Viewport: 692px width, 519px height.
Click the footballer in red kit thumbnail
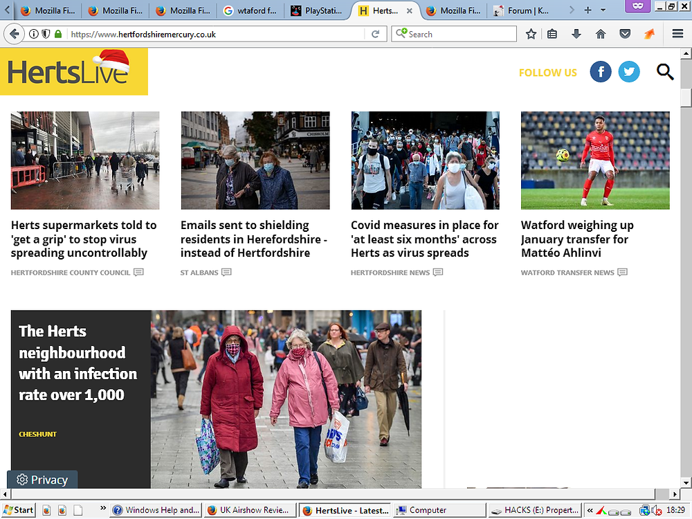(x=595, y=161)
